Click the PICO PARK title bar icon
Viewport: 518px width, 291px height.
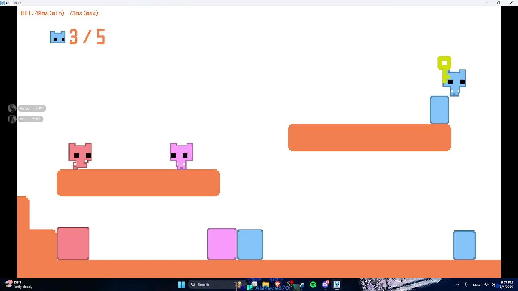[x=3, y=3]
